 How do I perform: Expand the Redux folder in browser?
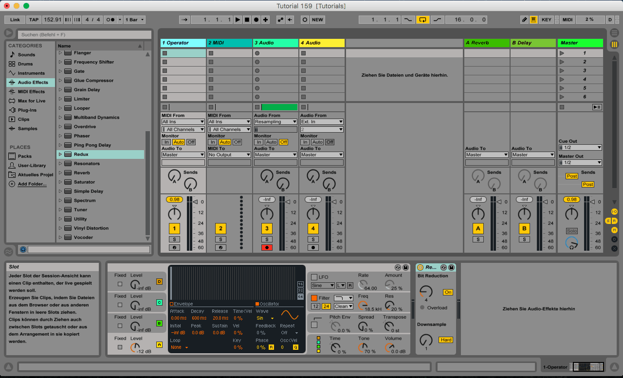(x=60, y=155)
